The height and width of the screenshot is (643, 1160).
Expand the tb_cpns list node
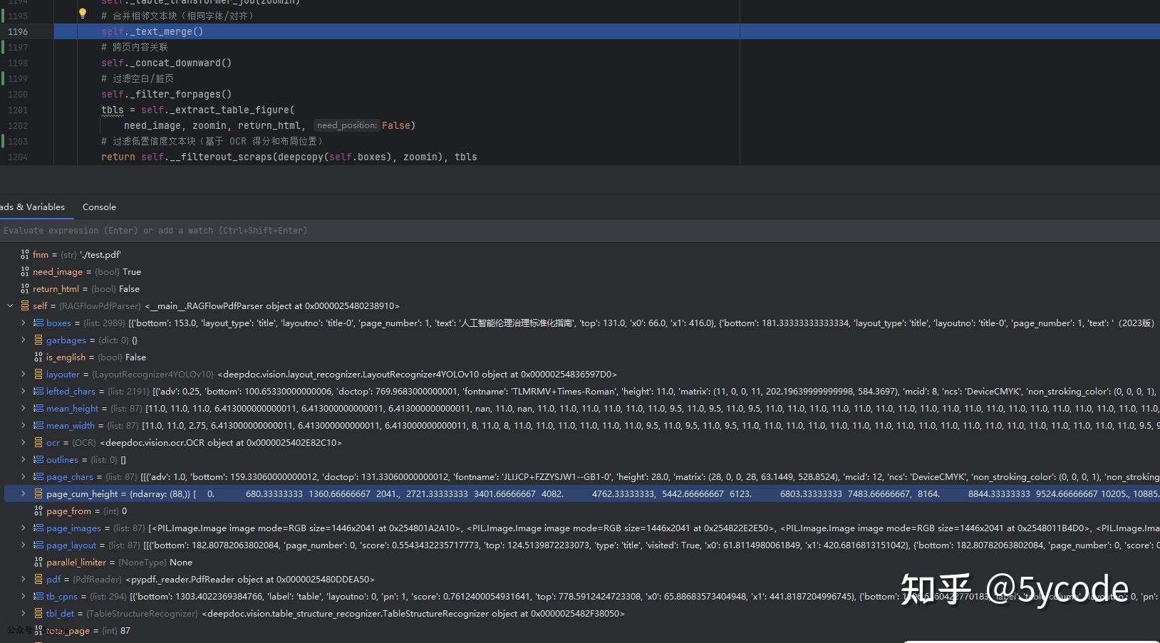pos(24,597)
